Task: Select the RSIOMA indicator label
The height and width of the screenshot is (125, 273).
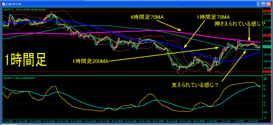Action: [19, 78]
